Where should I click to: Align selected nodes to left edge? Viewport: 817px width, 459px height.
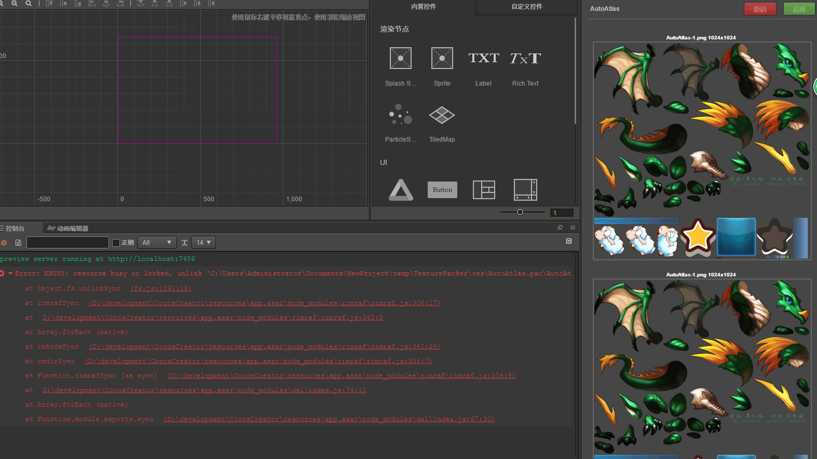(92, 3)
